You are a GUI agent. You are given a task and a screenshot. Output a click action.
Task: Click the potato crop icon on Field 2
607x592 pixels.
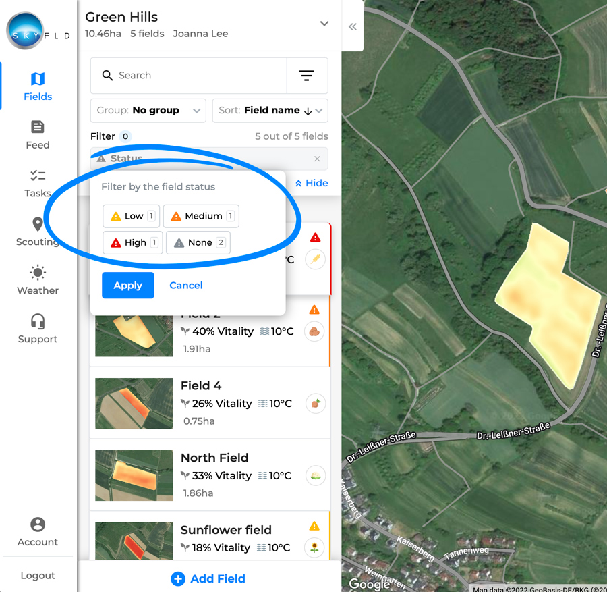(314, 331)
